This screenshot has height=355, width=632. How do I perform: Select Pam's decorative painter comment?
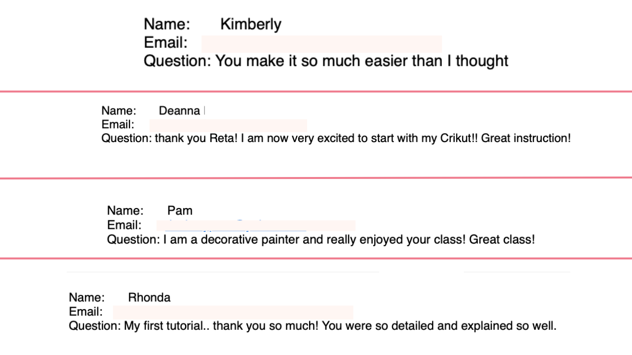click(349, 240)
